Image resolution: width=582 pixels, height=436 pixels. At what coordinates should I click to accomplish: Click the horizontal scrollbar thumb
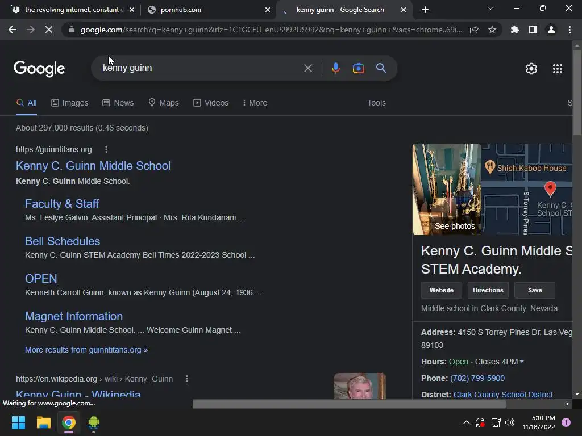[350, 404]
